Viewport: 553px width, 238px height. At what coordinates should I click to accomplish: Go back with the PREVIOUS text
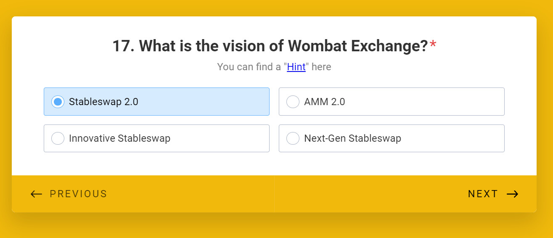pyautogui.click(x=78, y=194)
